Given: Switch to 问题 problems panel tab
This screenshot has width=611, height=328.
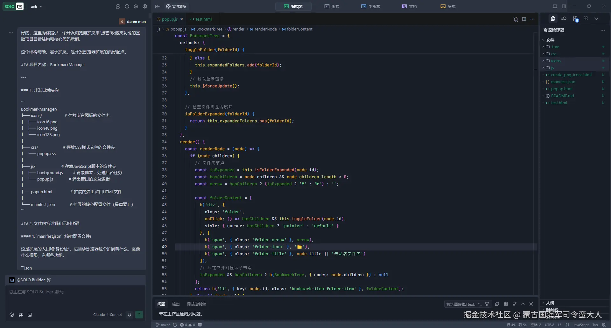Looking at the screenshot, I should pyautogui.click(x=161, y=304).
